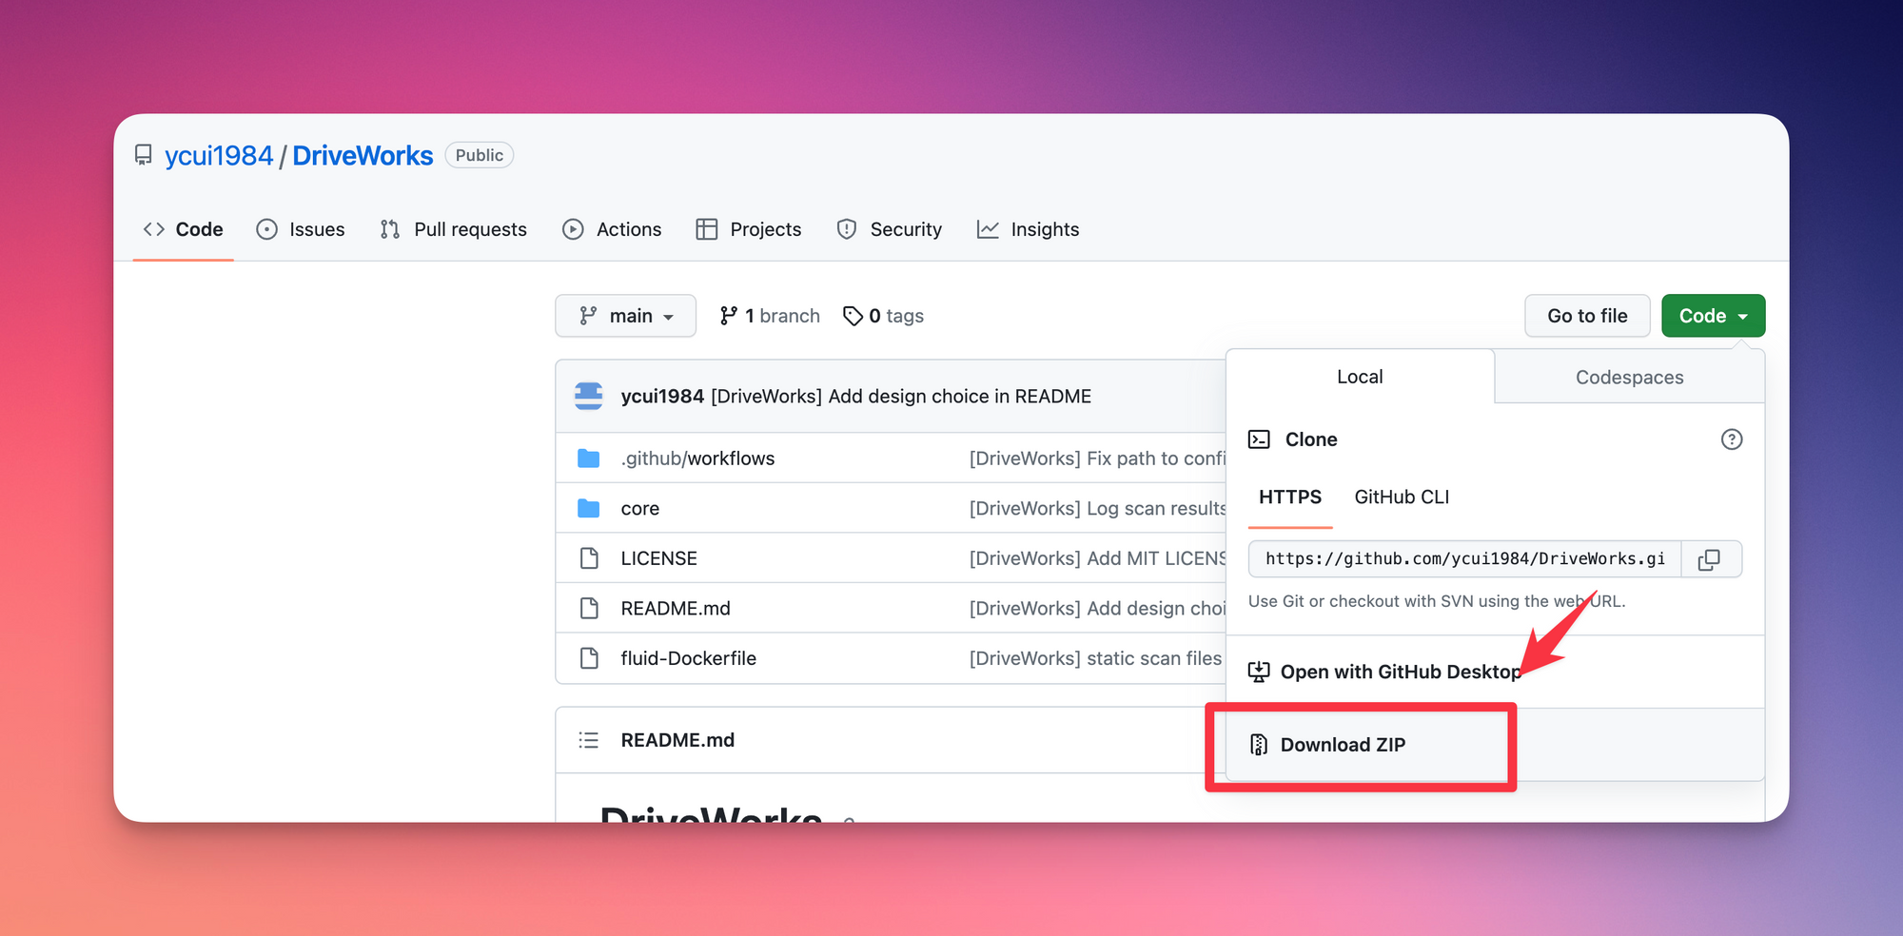Open the 'Fix path to confi' commit message
Image resolution: width=1903 pixels, height=936 pixels.
tap(1097, 458)
